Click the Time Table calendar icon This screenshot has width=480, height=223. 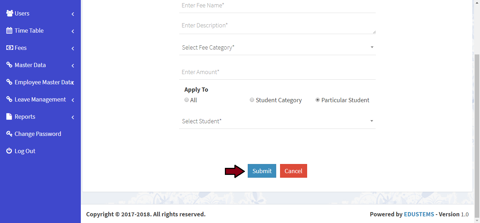click(x=9, y=31)
